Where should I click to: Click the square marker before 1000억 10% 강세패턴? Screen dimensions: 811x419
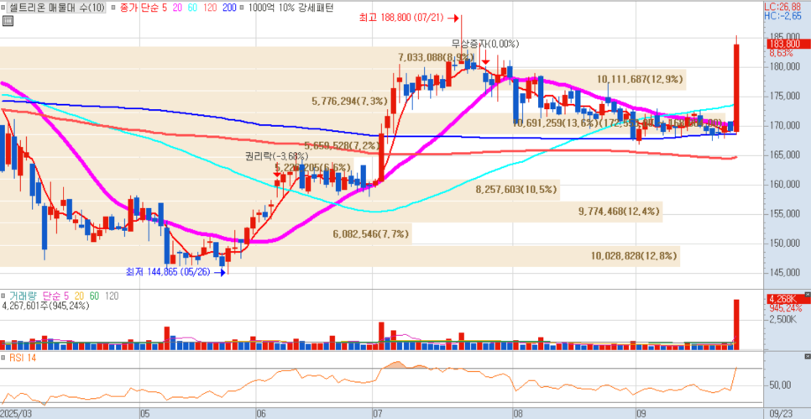click(243, 8)
